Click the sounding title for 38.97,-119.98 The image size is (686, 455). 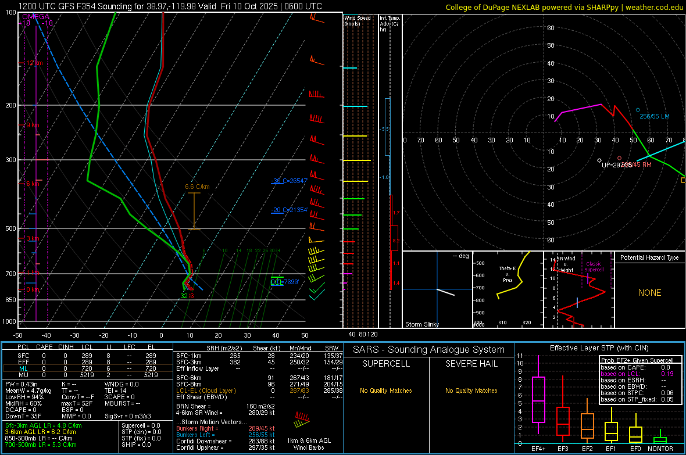[x=170, y=6]
